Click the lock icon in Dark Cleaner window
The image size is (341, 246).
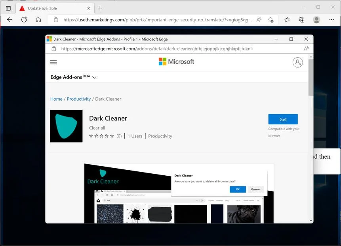coord(54,49)
